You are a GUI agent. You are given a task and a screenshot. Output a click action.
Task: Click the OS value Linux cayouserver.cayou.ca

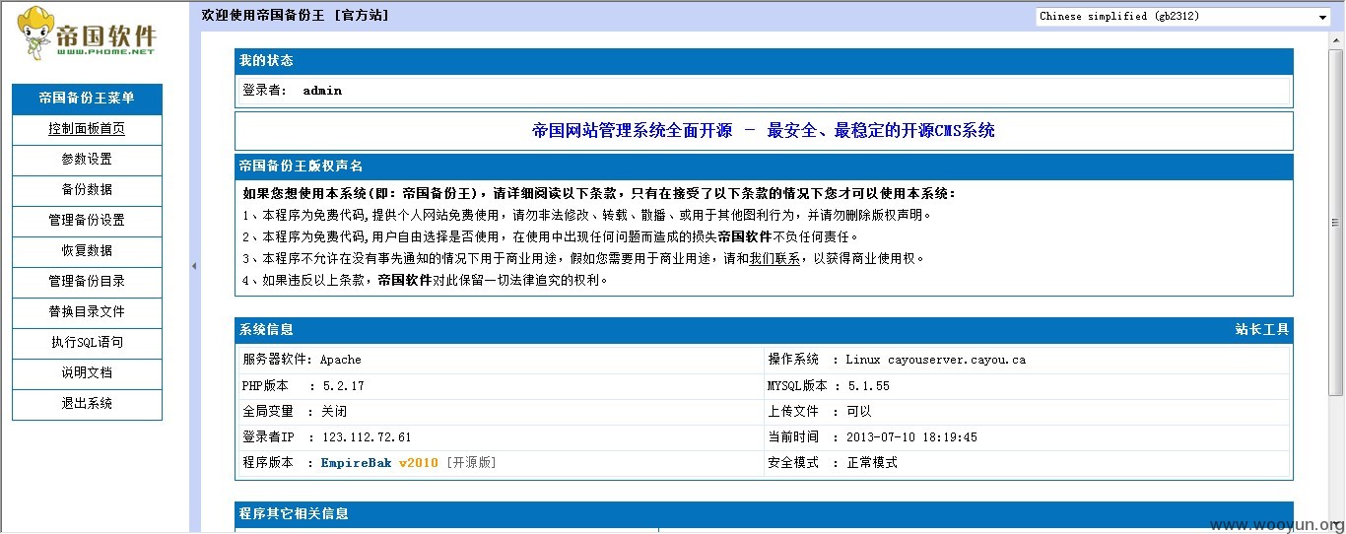[x=935, y=361]
